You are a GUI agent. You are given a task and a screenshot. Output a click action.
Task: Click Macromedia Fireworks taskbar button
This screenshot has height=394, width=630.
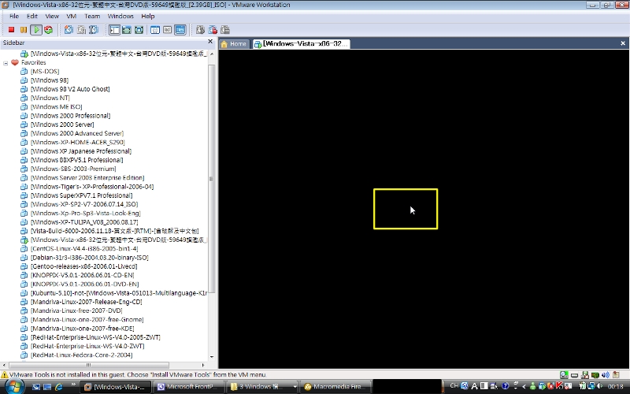coord(336,387)
